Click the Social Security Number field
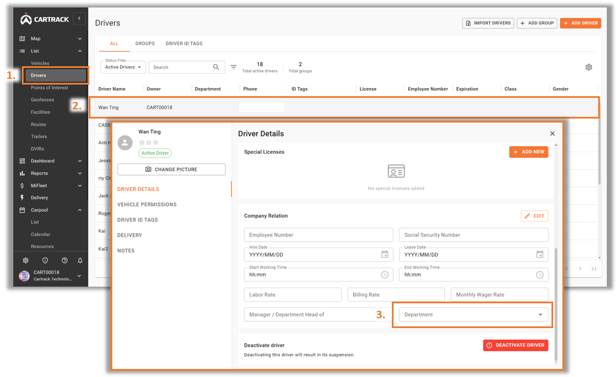Screen dimensions: 616x377 click(x=474, y=235)
